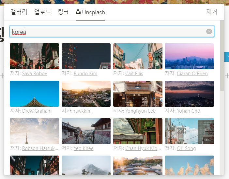229x179 pixels.
Task: Open rawkkim author link
Action: [x=83, y=111]
